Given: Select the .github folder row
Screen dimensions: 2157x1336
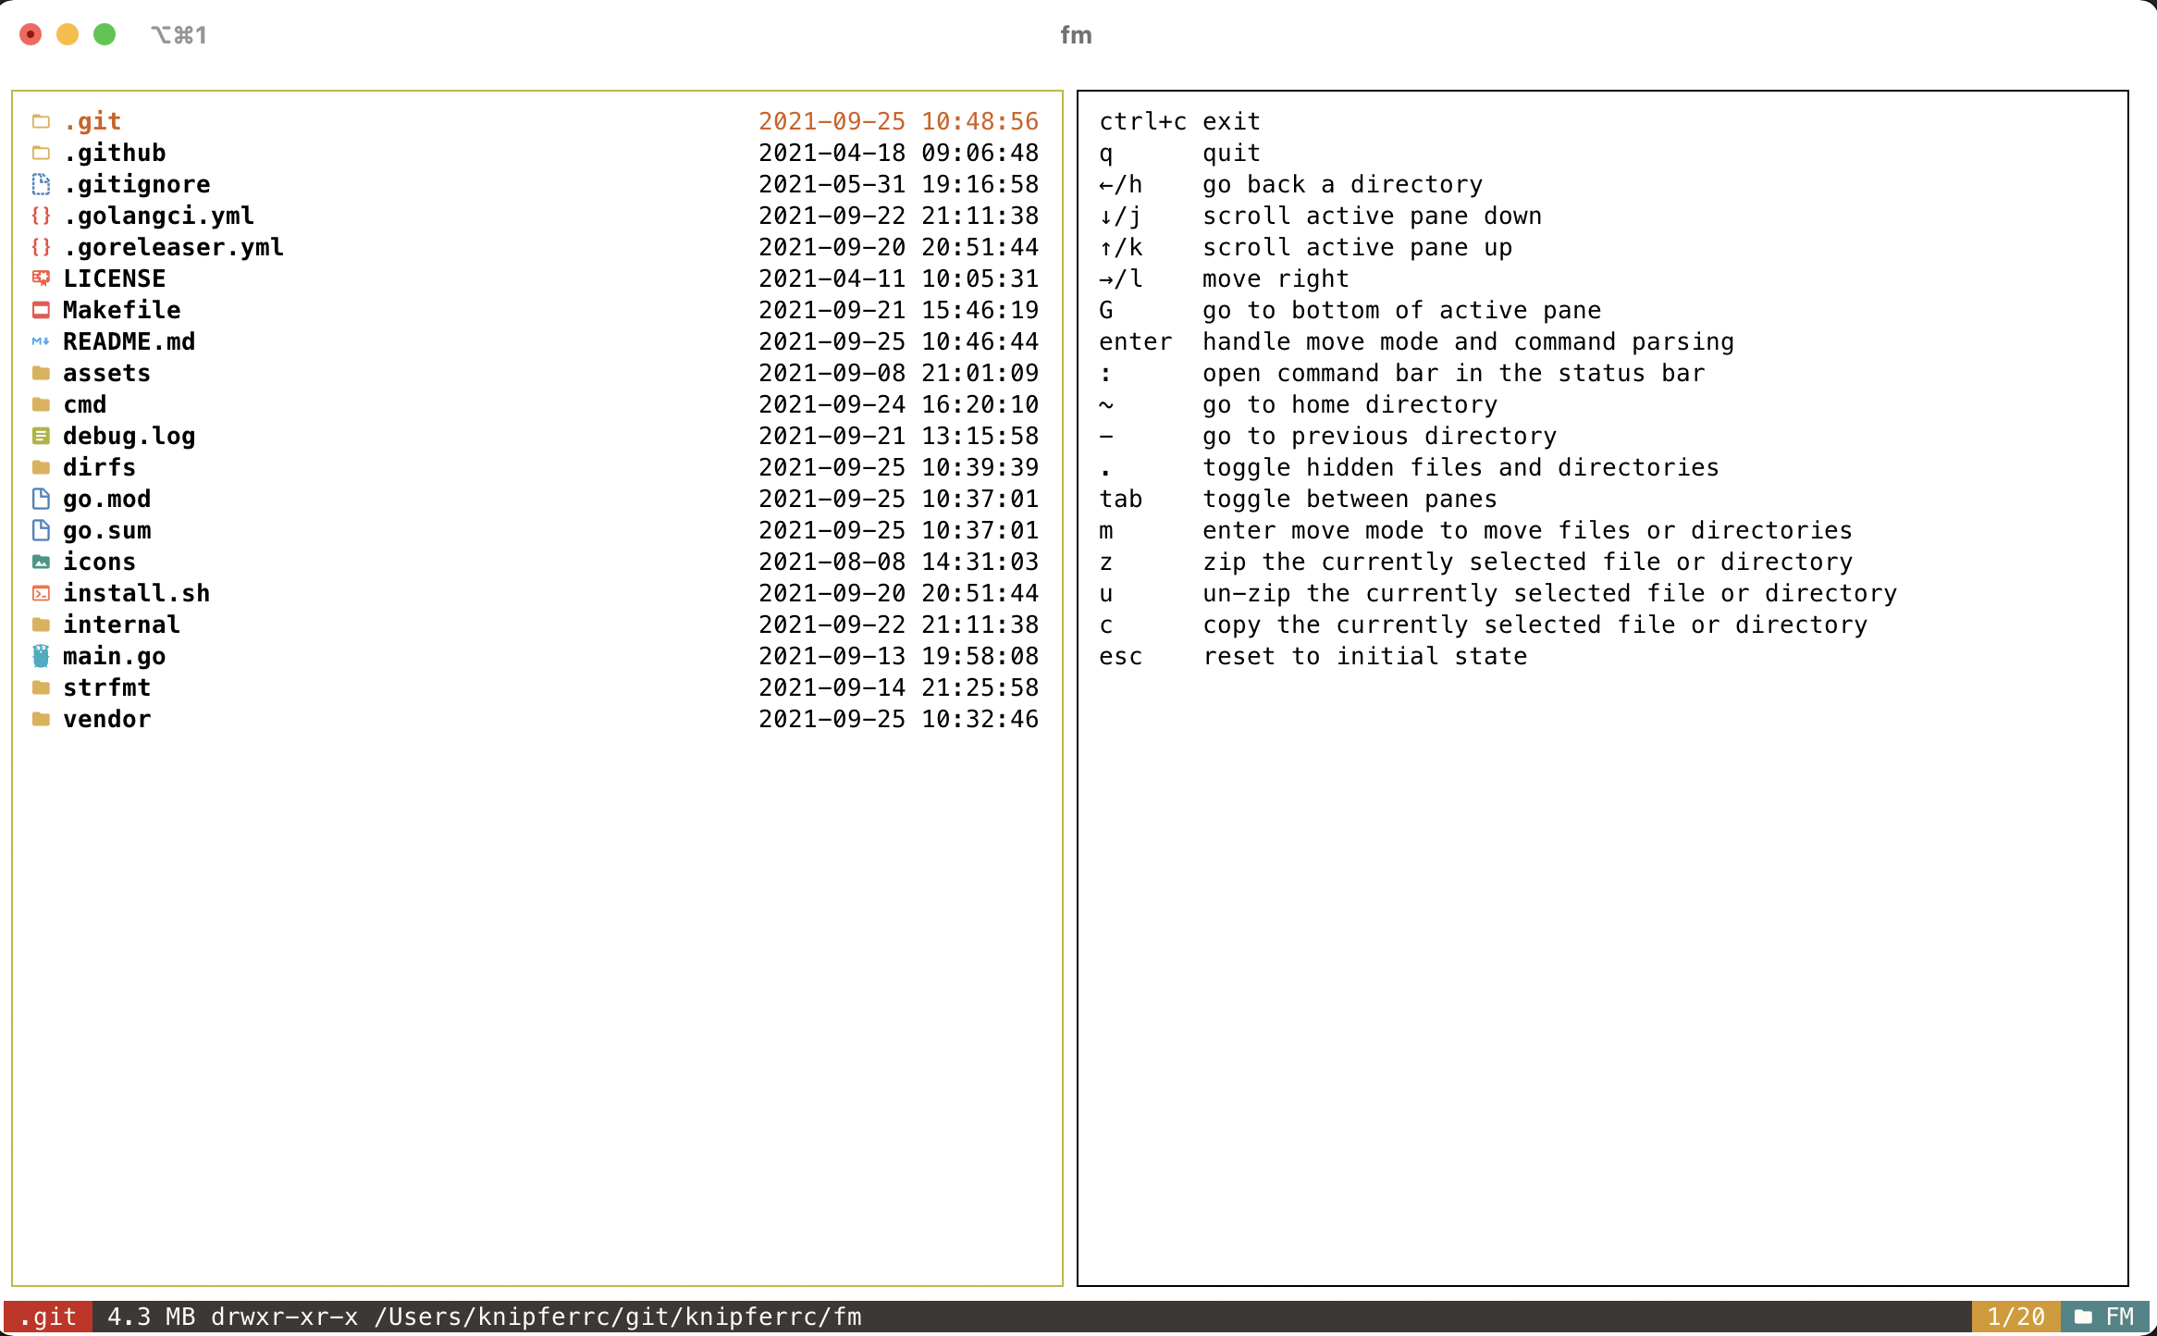Looking at the screenshot, I should [114, 153].
